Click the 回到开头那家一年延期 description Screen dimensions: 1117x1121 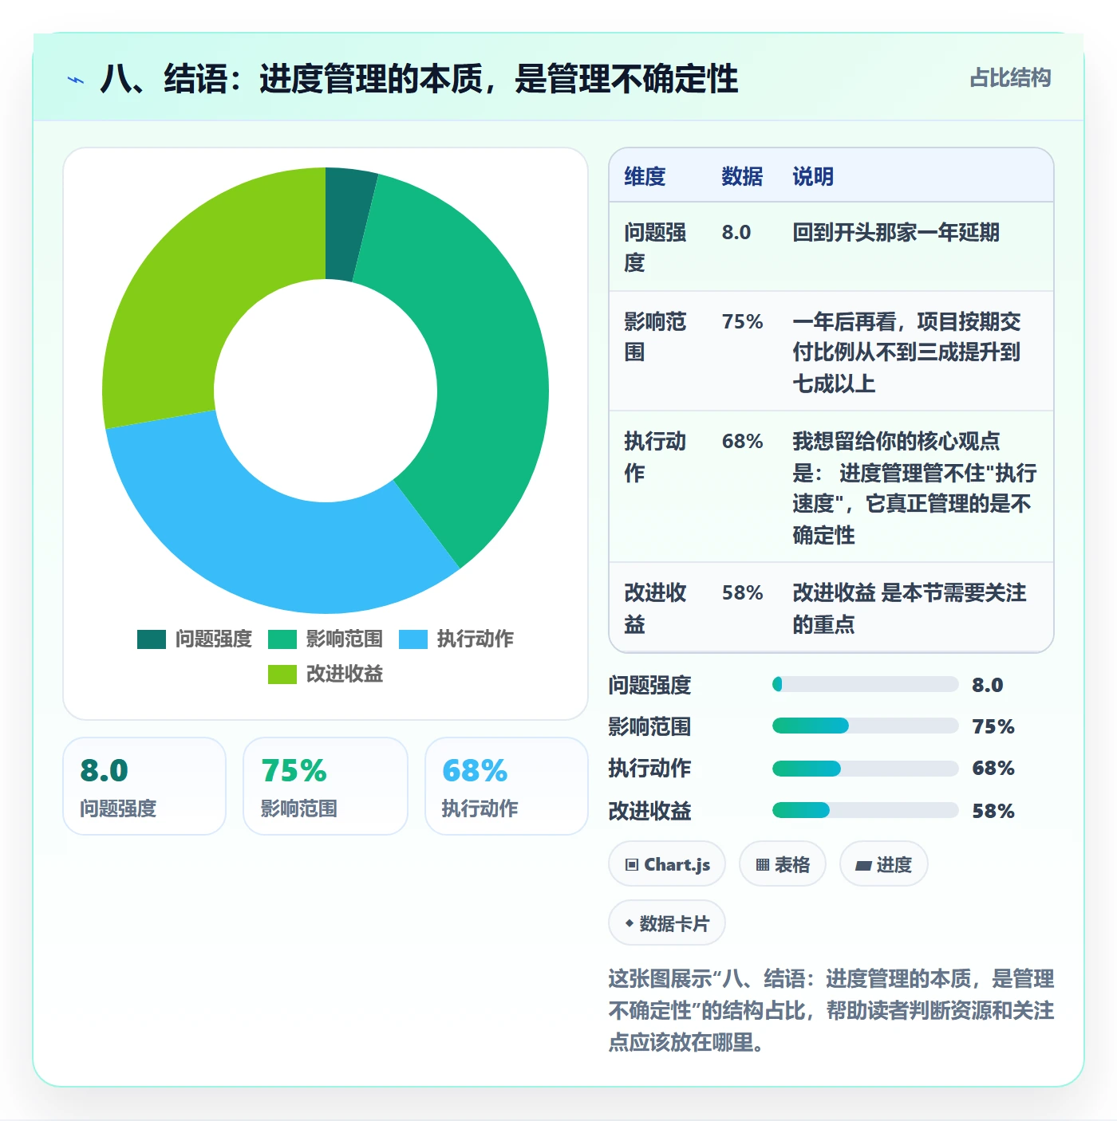(x=896, y=232)
